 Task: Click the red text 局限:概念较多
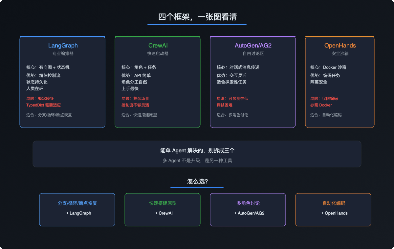pyautogui.click(x=40, y=98)
